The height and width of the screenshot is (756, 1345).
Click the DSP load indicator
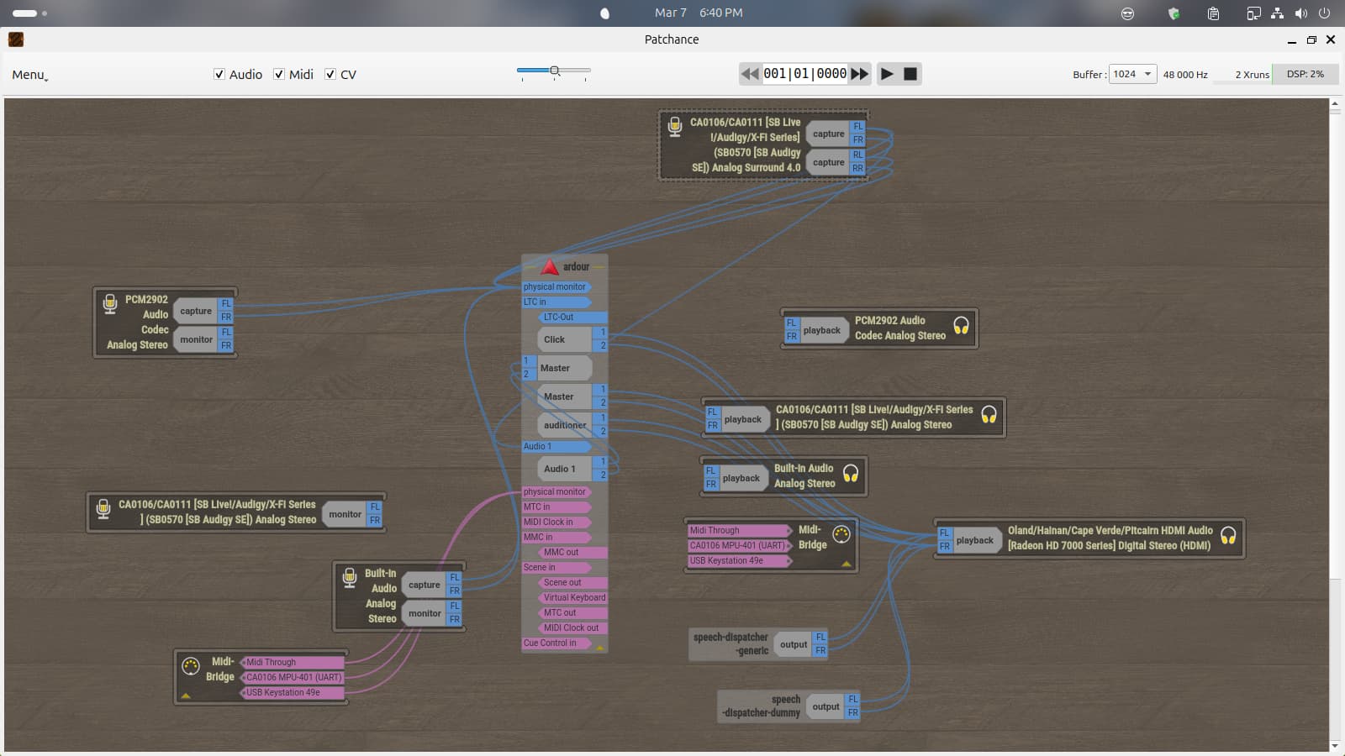pyautogui.click(x=1305, y=74)
